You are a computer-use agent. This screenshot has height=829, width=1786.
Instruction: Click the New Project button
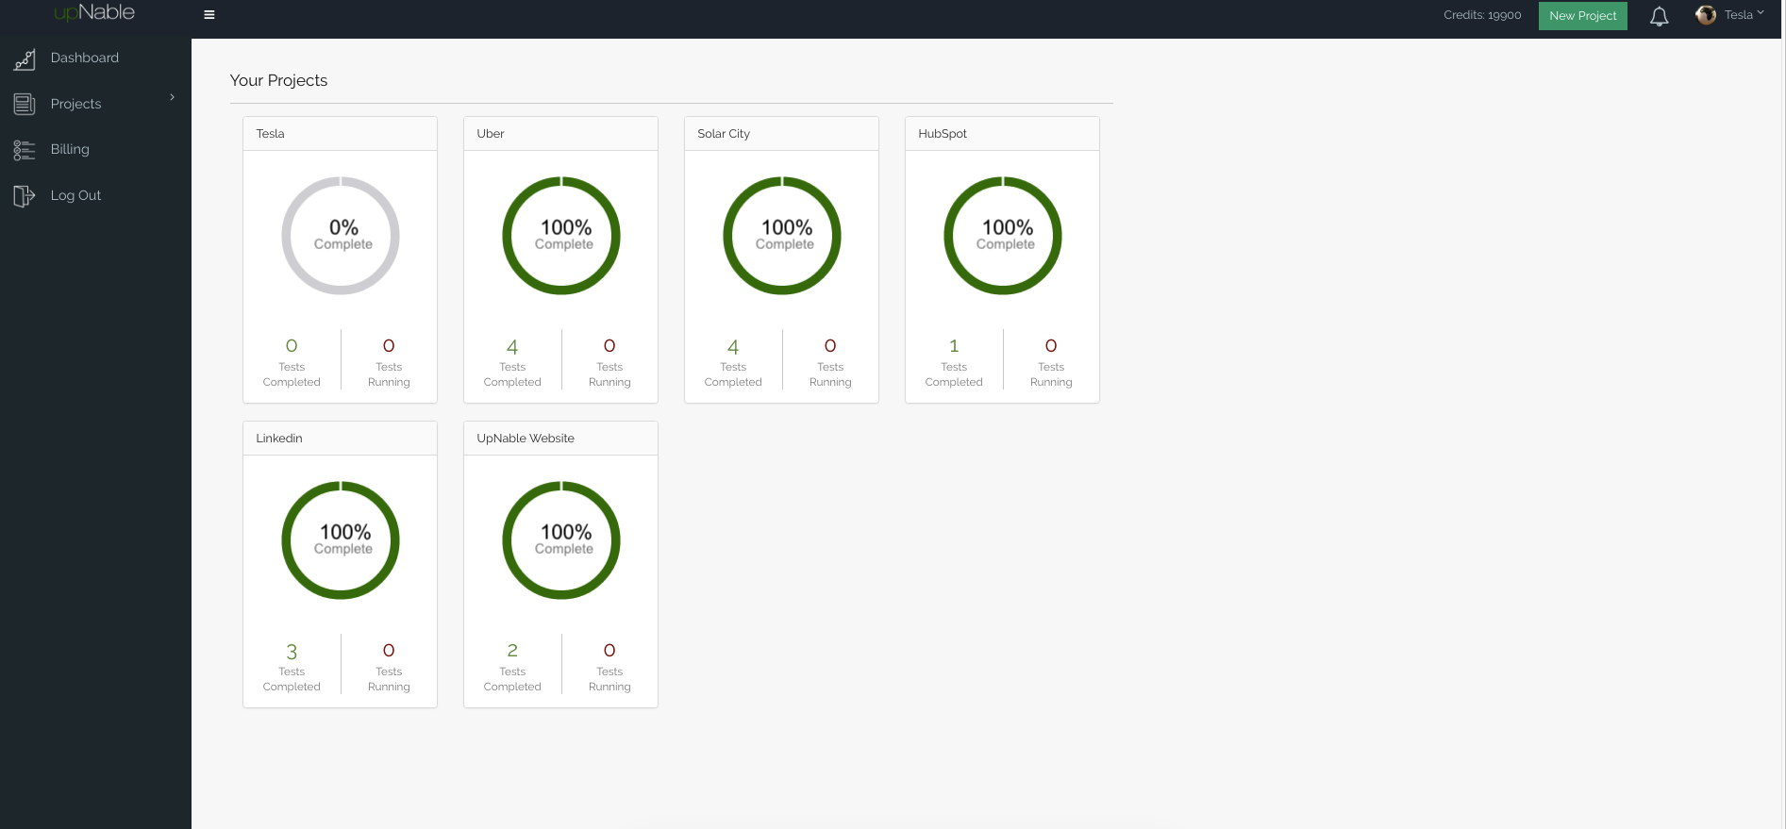pos(1583,16)
